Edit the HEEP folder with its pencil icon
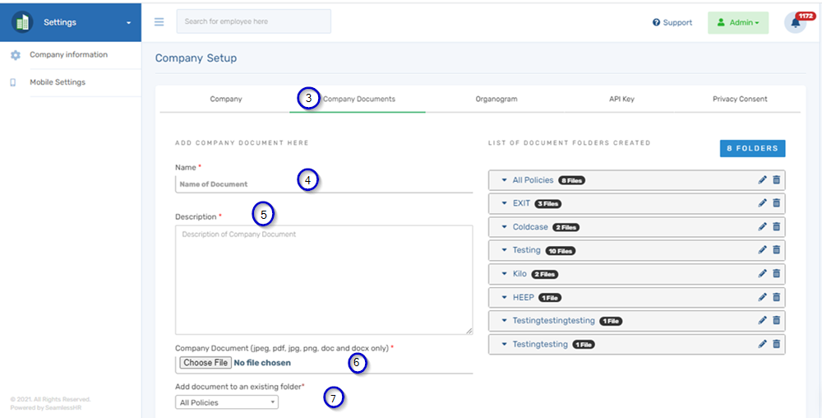This screenshot has width=822, height=418. click(x=762, y=297)
